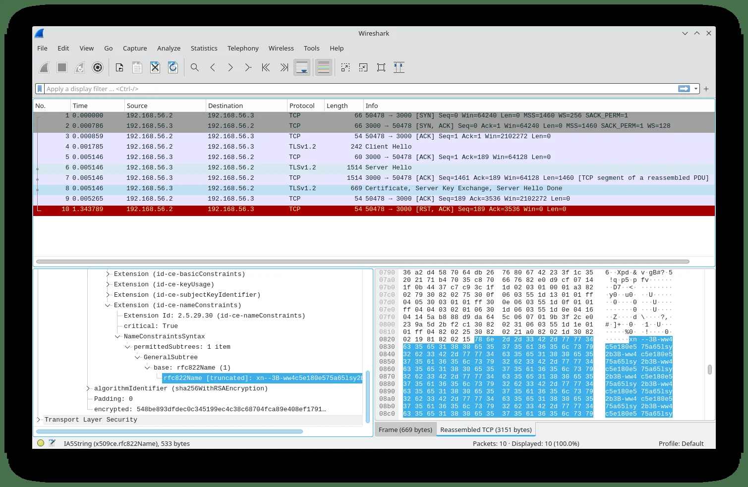Screen dimensions: 748x487
Task: Sort by Protocol column header
Action: (x=305, y=106)
